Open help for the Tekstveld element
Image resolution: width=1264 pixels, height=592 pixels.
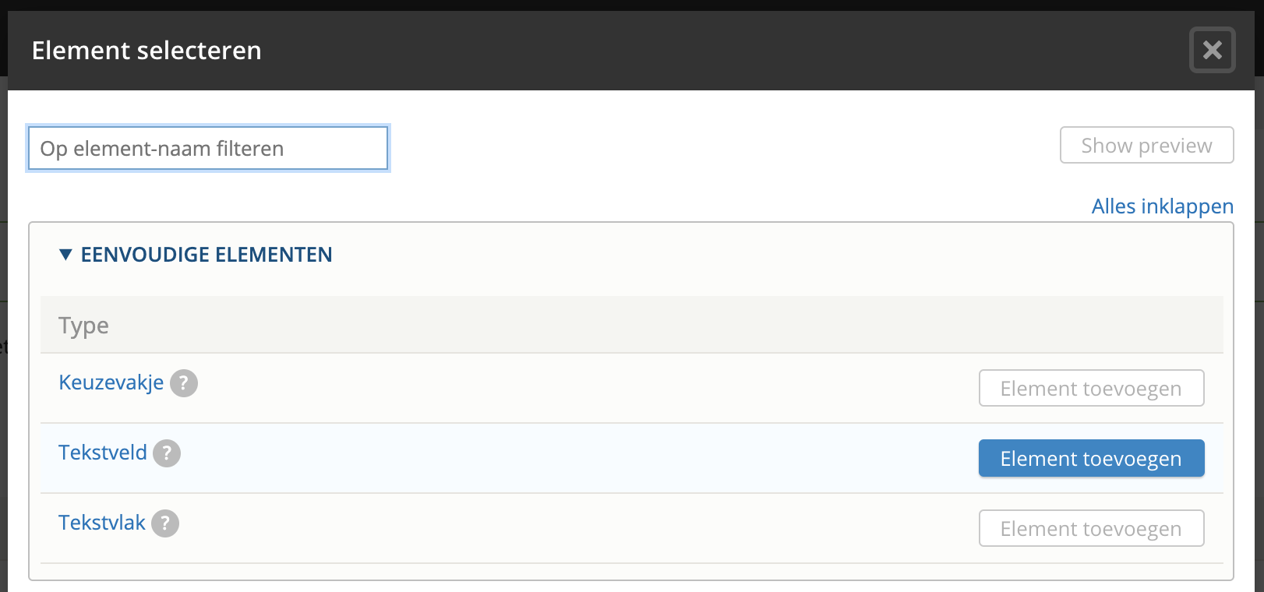pos(167,453)
